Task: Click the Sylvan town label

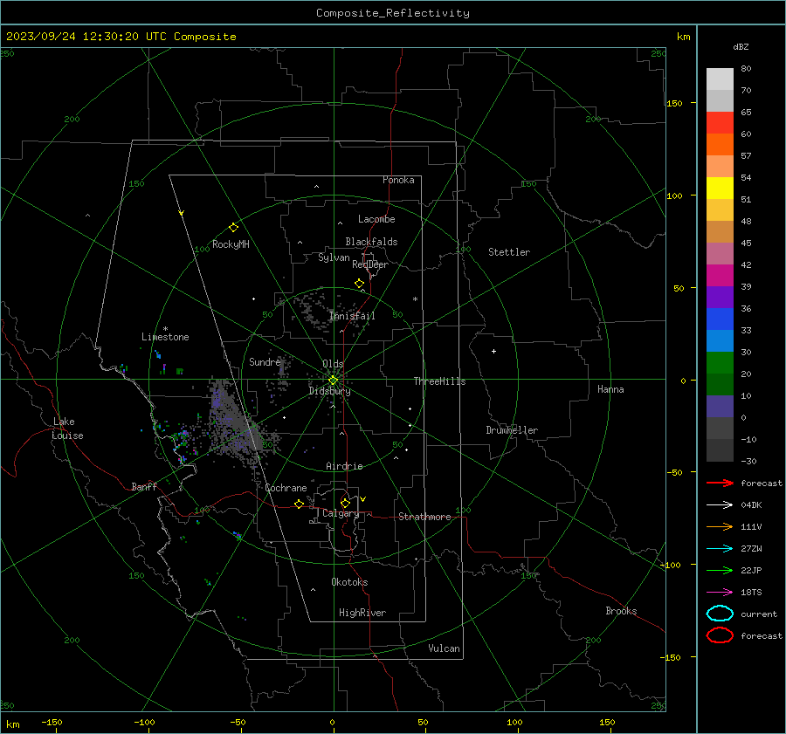Action: (334, 257)
